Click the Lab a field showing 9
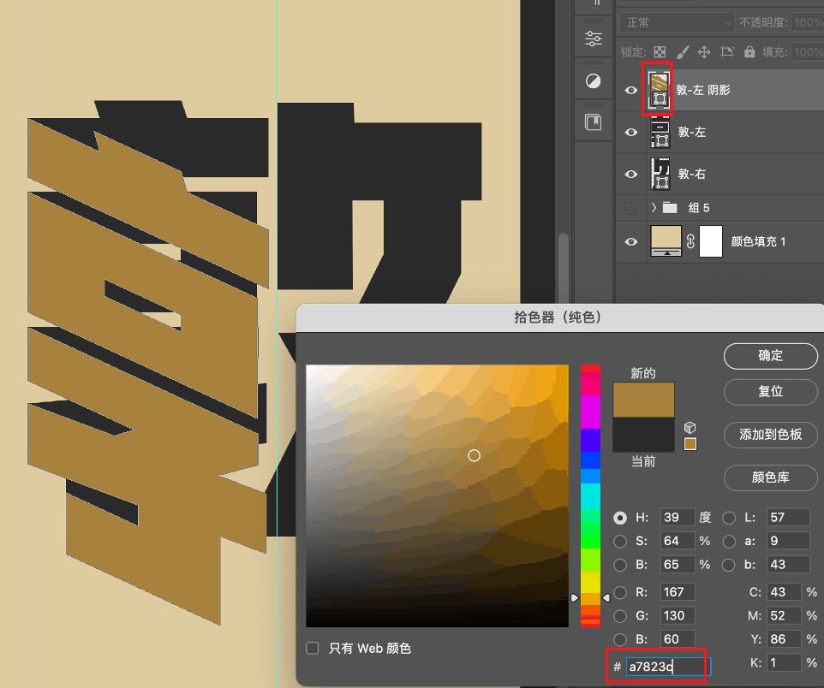This screenshot has height=688, width=824. 788,541
